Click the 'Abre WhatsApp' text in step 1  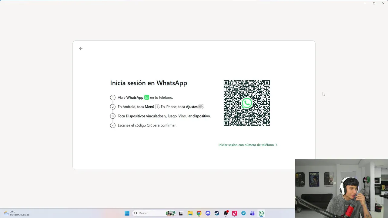coord(130,97)
